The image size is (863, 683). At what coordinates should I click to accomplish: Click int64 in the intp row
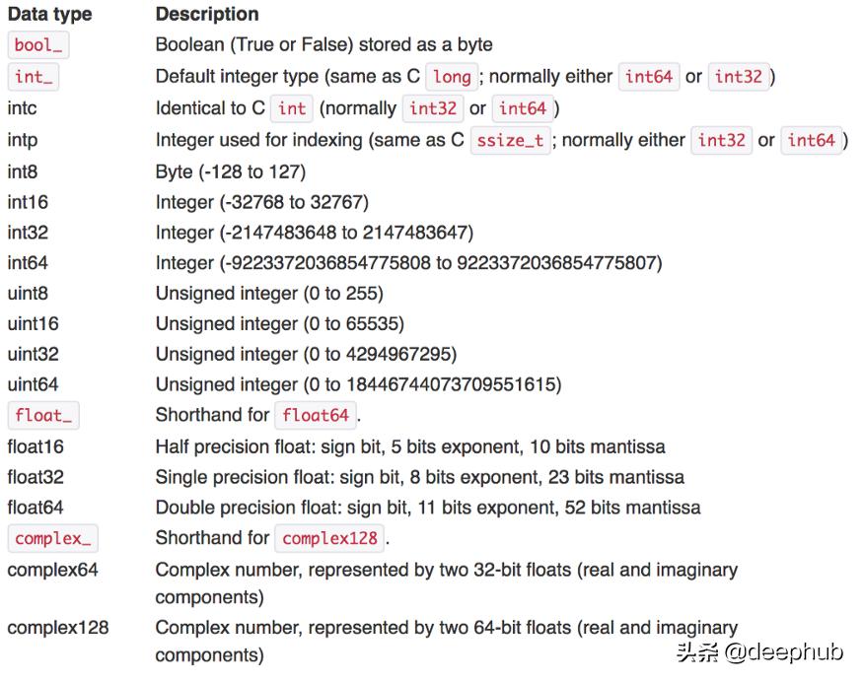click(x=812, y=140)
